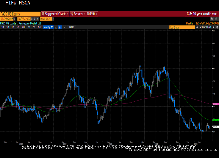
Task: Click the end date field 08/23/2022
Action: click(24, 19)
